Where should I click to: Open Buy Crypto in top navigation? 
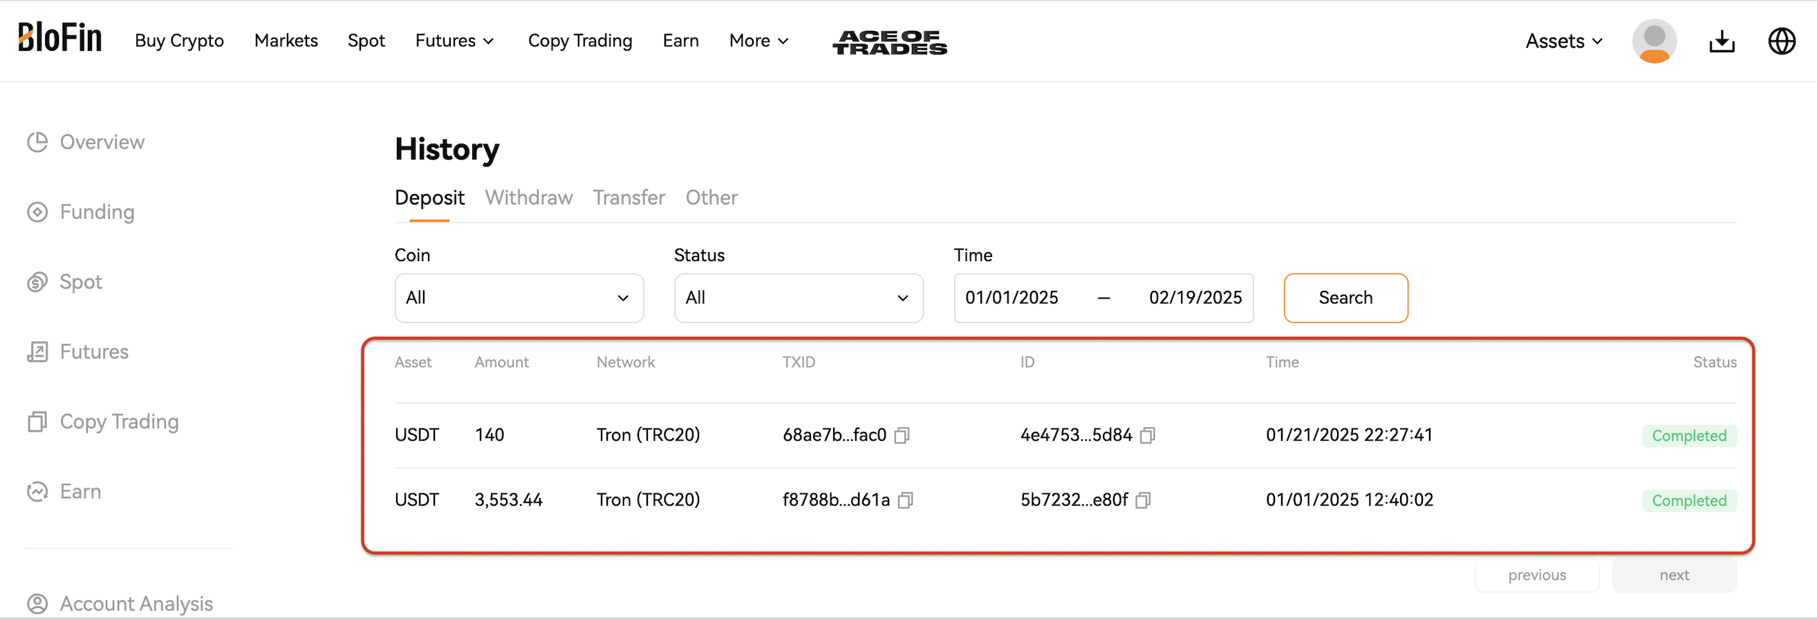(179, 41)
